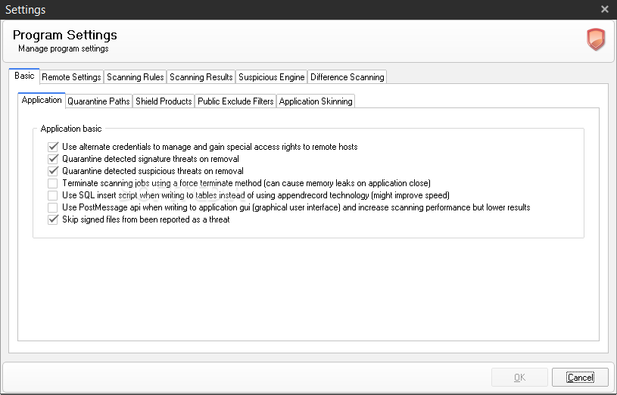Close the Settings window

click(x=604, y=9)
